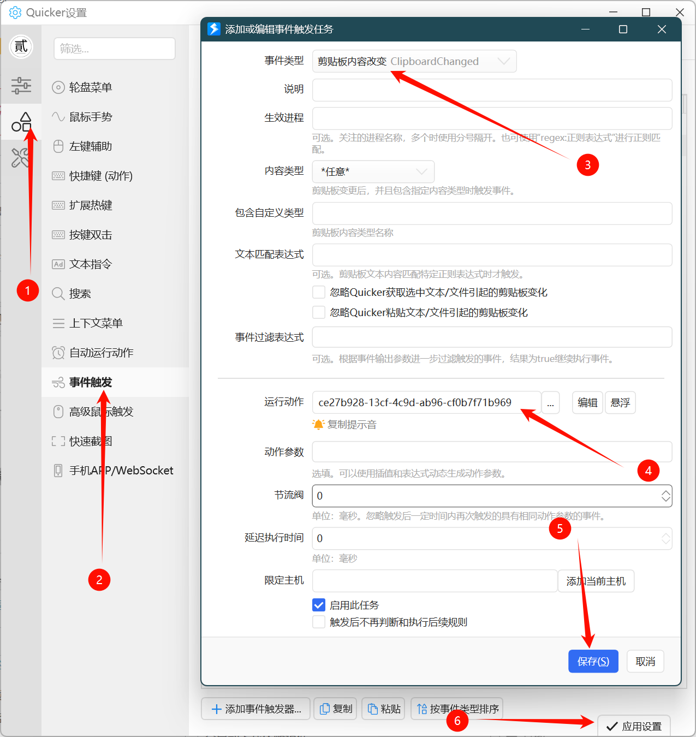Click the 事件过滤表达式 field
The width and height of the screenshot is (696, 737).
coord(492,337)
